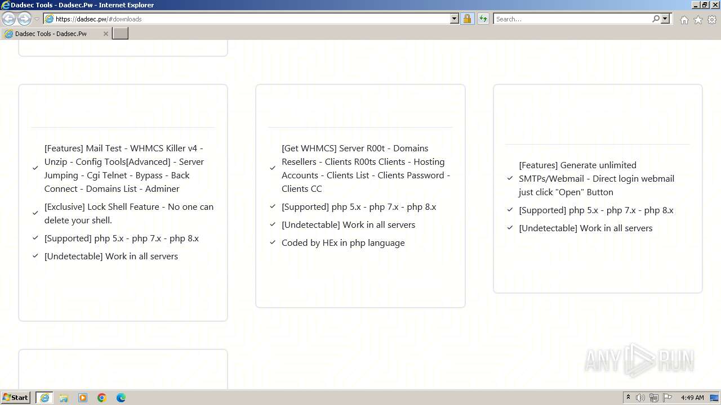
Task: Click checkmark beside 'Coded by HEx'
Action: point(273,243)
